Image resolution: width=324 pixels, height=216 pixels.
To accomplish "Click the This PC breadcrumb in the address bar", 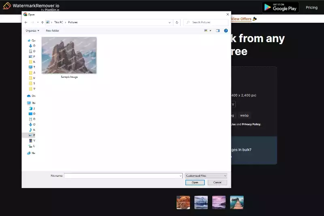I will point(58,22).
